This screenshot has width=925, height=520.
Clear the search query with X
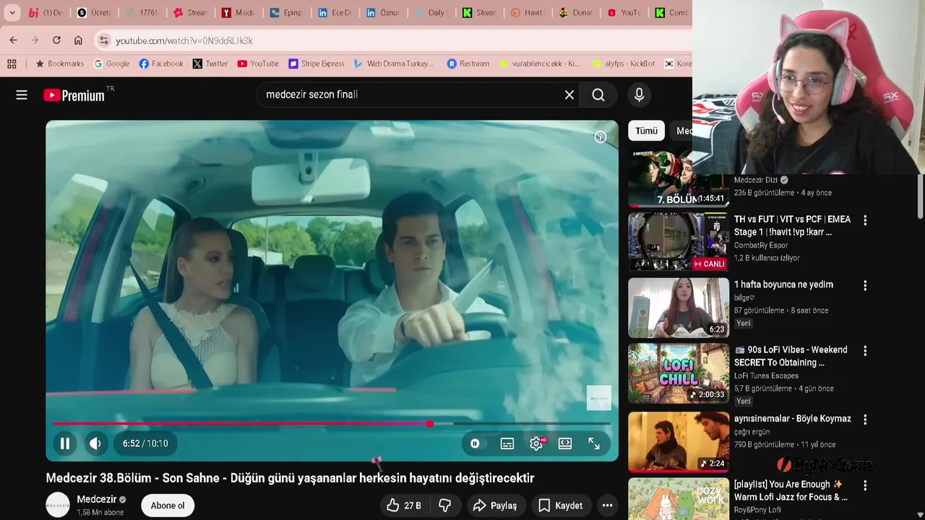pyautogui.click(x=569, y=95)
